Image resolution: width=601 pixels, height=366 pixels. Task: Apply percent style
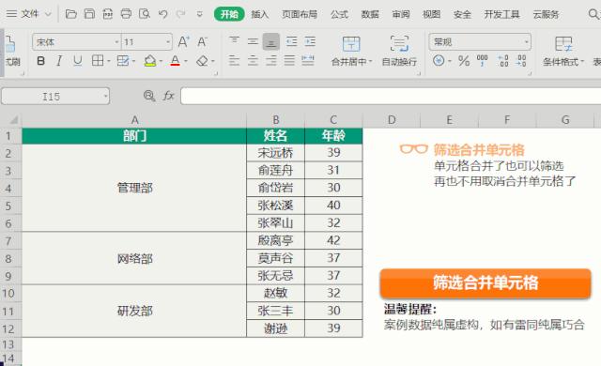point(464,60)
